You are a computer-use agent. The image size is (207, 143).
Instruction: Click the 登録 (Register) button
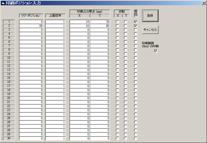(x=150, y=16)
